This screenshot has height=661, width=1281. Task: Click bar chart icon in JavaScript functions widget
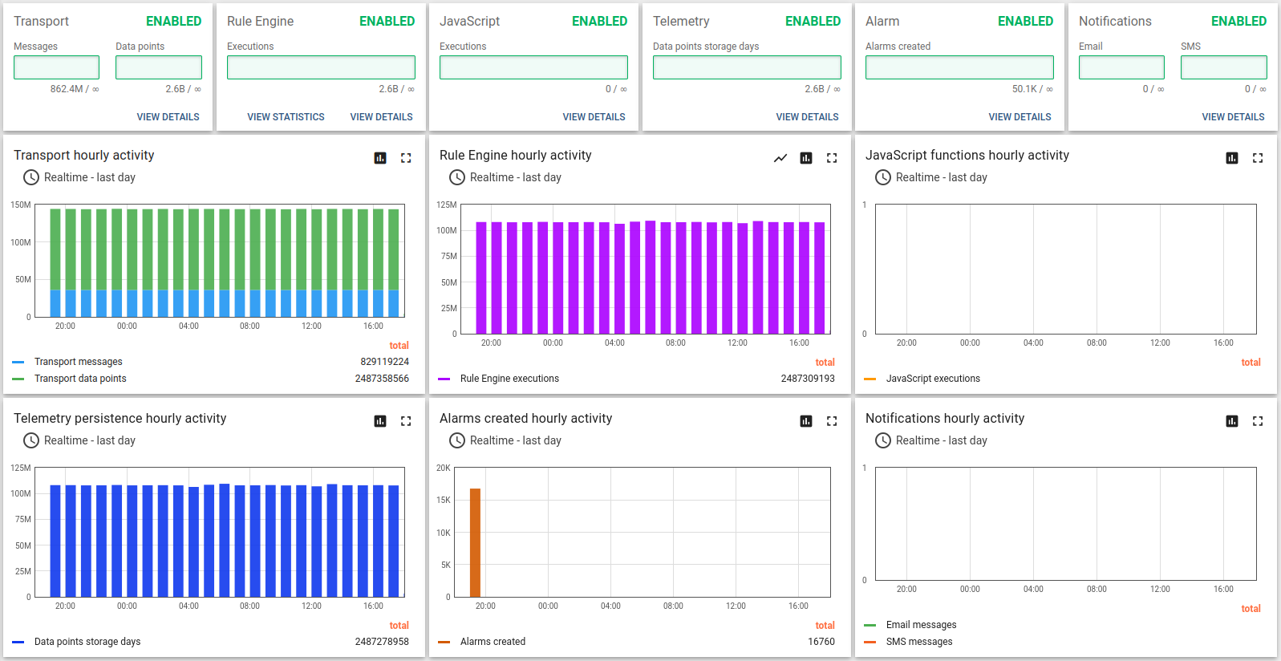pos(1232,158)
